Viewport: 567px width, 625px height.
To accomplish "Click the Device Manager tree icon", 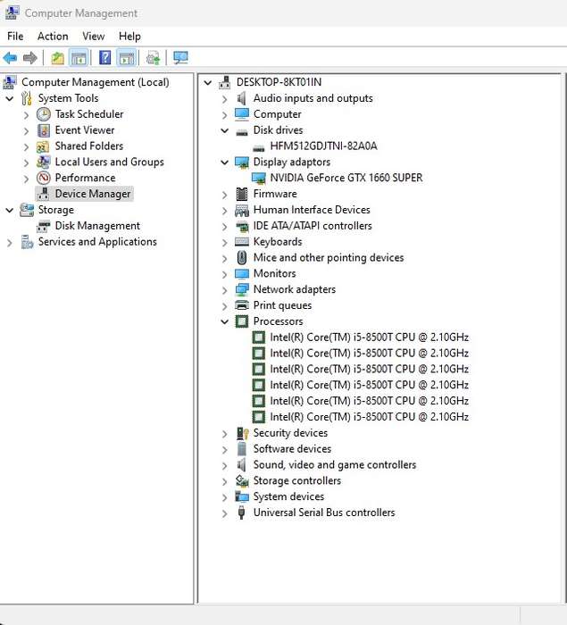I will pos(44,194).
